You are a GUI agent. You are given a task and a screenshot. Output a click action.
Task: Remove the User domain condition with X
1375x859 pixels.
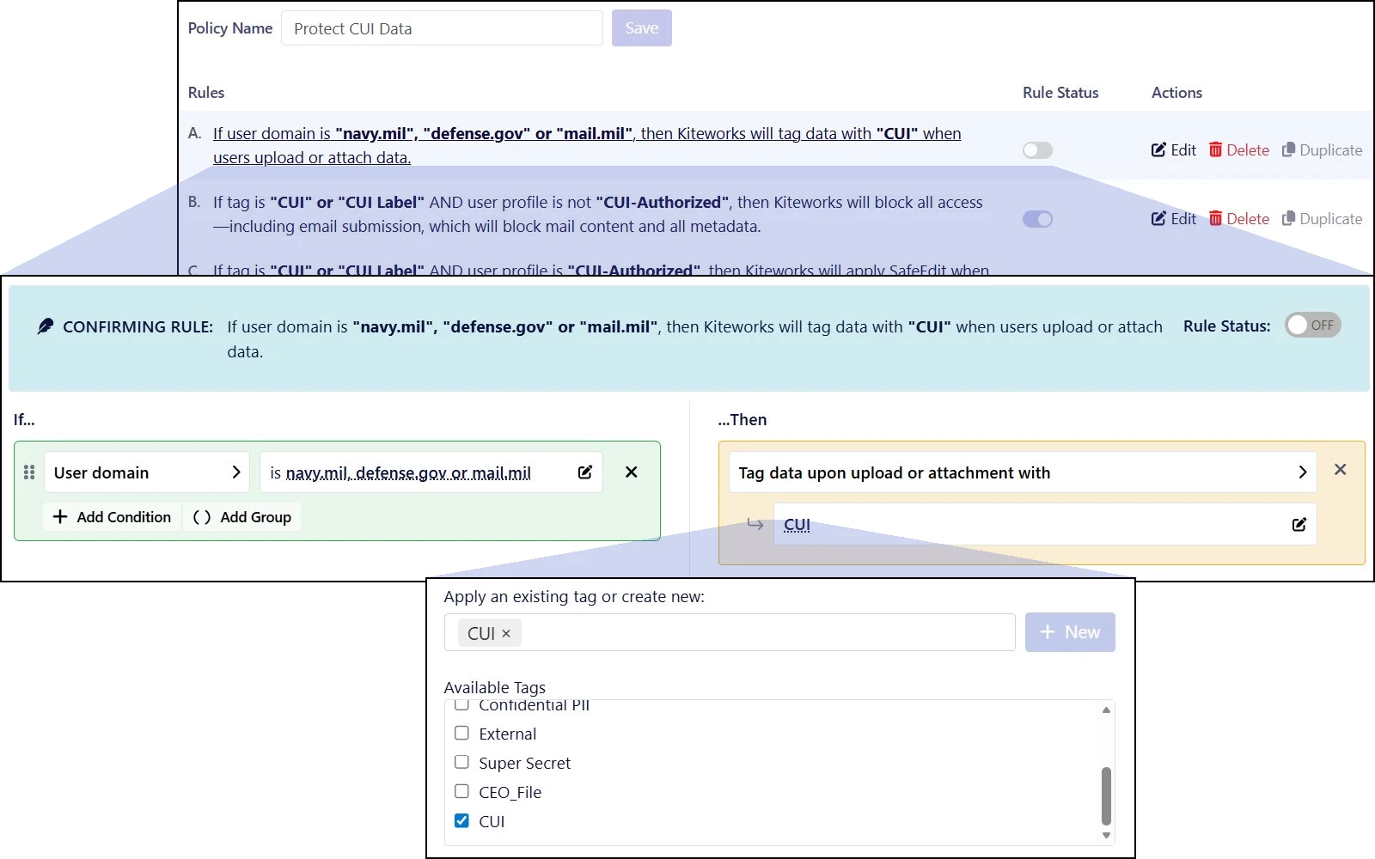point(631,472)
